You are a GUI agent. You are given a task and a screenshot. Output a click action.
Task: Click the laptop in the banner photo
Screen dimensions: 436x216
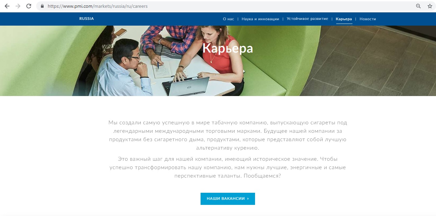click(x=186, y=86)
